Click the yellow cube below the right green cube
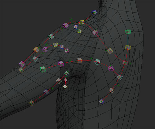This screenshot has width=155, height=129. 128,47
